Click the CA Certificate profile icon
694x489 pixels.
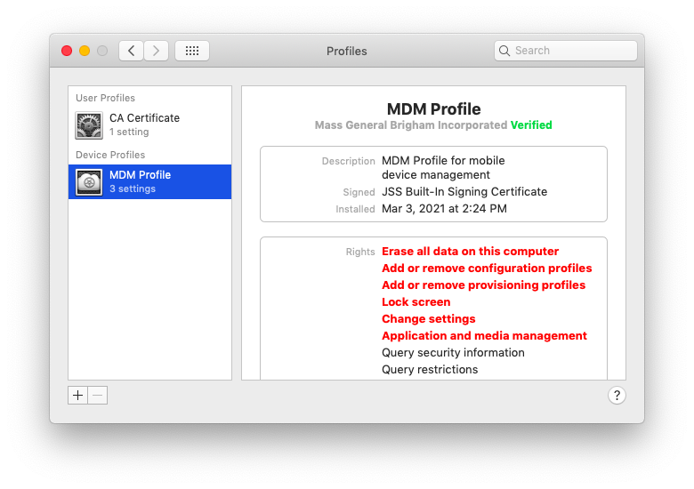pos(89,125)
